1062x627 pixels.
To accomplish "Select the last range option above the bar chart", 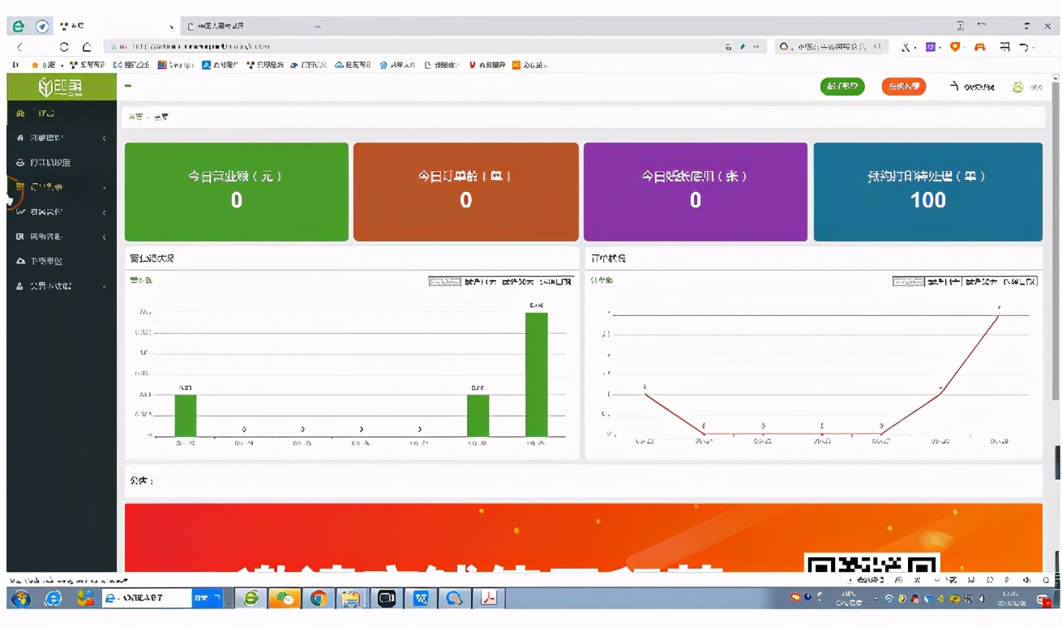I will [555, 282].
